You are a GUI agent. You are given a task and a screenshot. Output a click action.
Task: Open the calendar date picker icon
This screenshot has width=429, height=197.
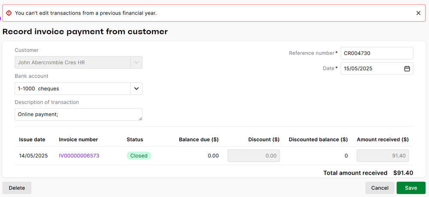[x=407, y=68]
